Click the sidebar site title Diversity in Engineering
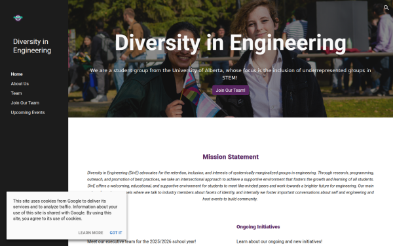 click(x=32, y=46)
